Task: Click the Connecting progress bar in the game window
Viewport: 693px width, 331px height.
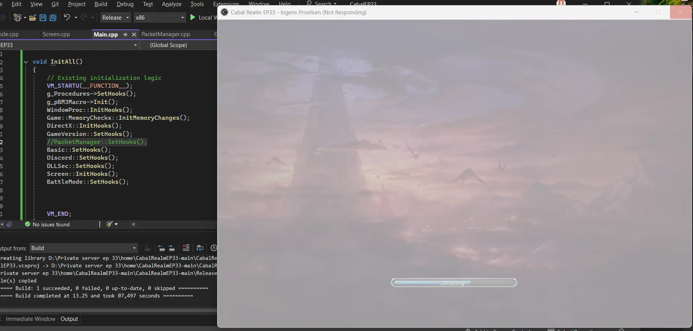Action: (454, 283)
